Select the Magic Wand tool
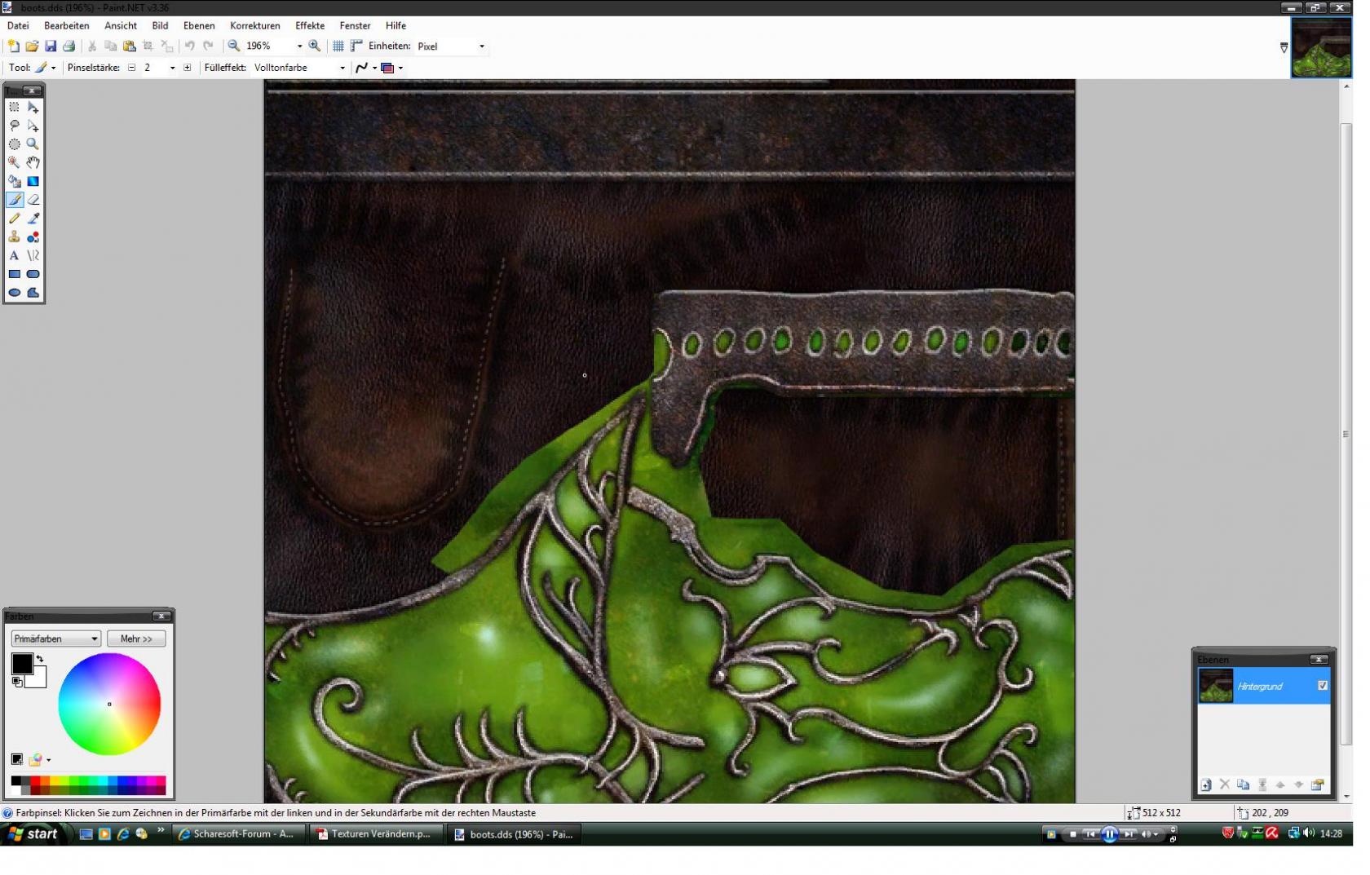1370x875 pixels. pos(14,163)
